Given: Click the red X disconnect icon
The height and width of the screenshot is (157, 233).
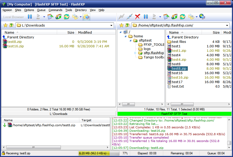Looking at the screenshot, I should pos(137,17).
